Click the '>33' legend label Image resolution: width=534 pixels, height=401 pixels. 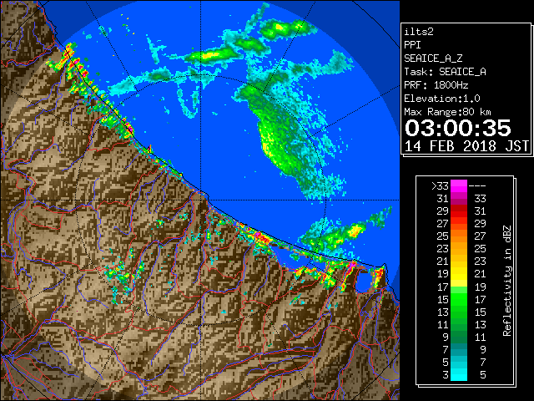[440, 186]
